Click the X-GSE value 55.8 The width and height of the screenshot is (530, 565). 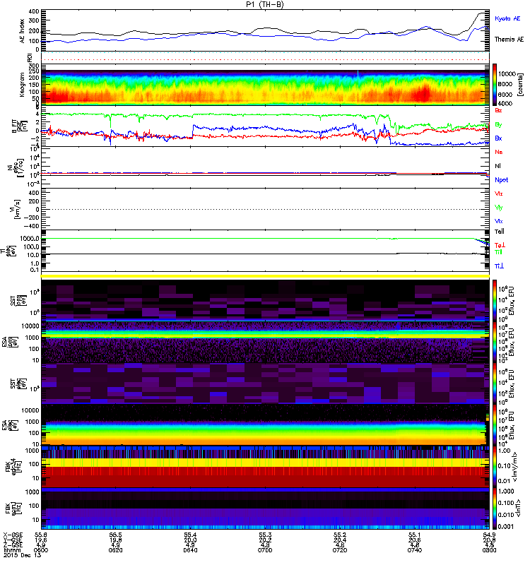click(41, 535)
